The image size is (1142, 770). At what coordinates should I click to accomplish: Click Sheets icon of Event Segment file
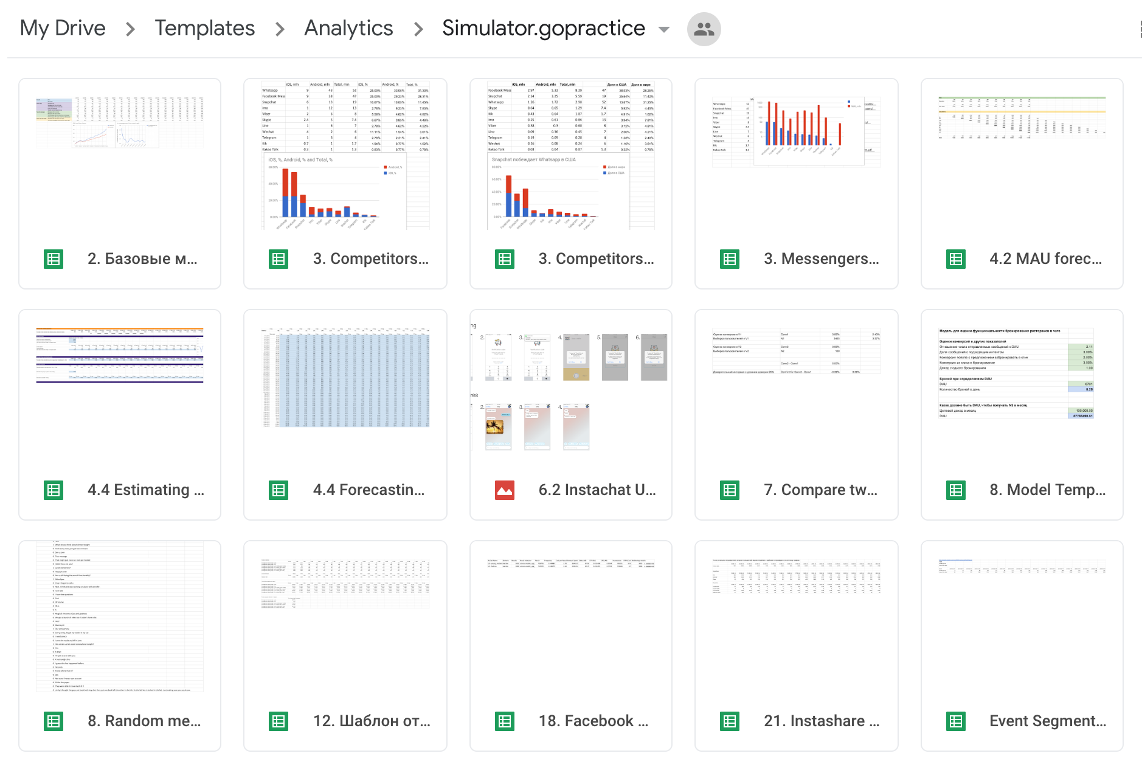pyautogui.click(x=956, y=721)
